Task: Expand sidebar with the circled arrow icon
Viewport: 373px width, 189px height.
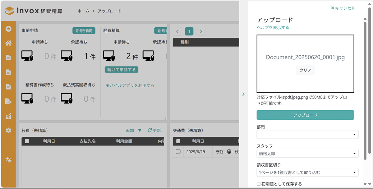Action: coord(8,29)
